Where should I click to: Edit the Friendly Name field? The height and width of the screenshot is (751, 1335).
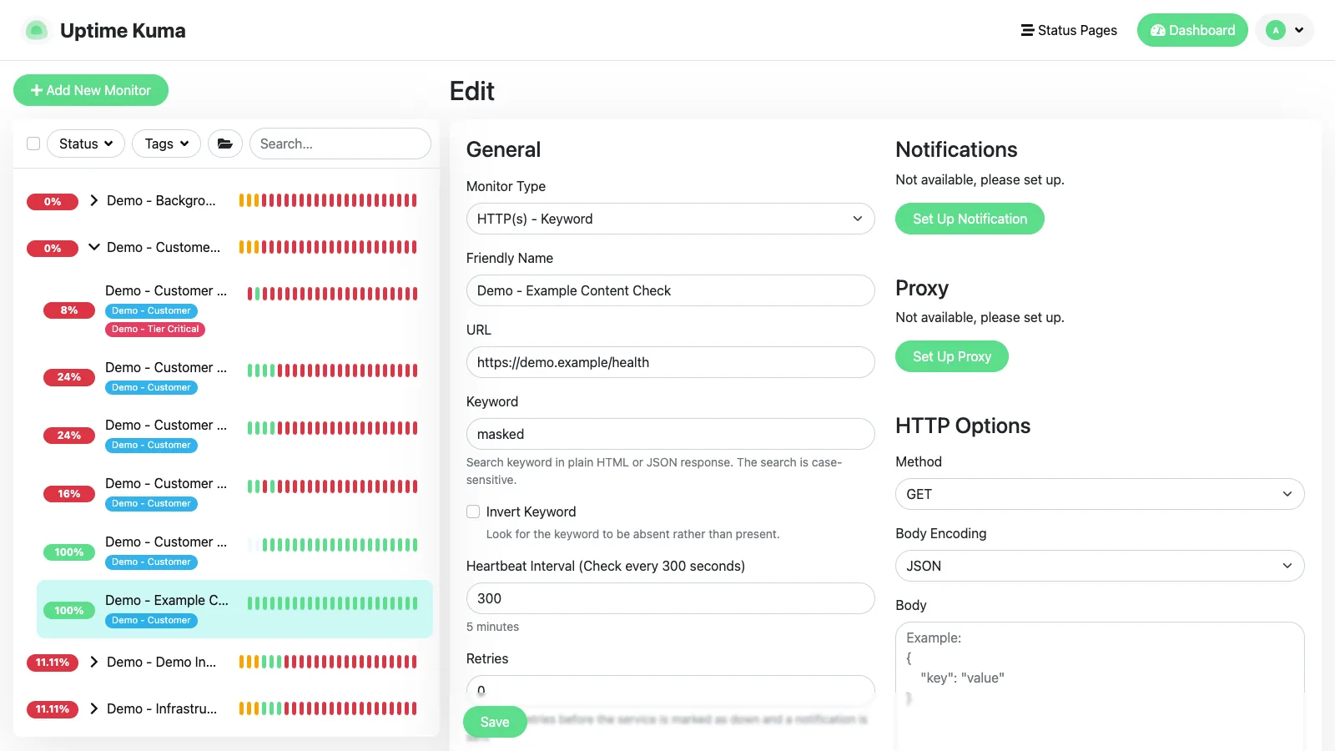coord(670,290)
